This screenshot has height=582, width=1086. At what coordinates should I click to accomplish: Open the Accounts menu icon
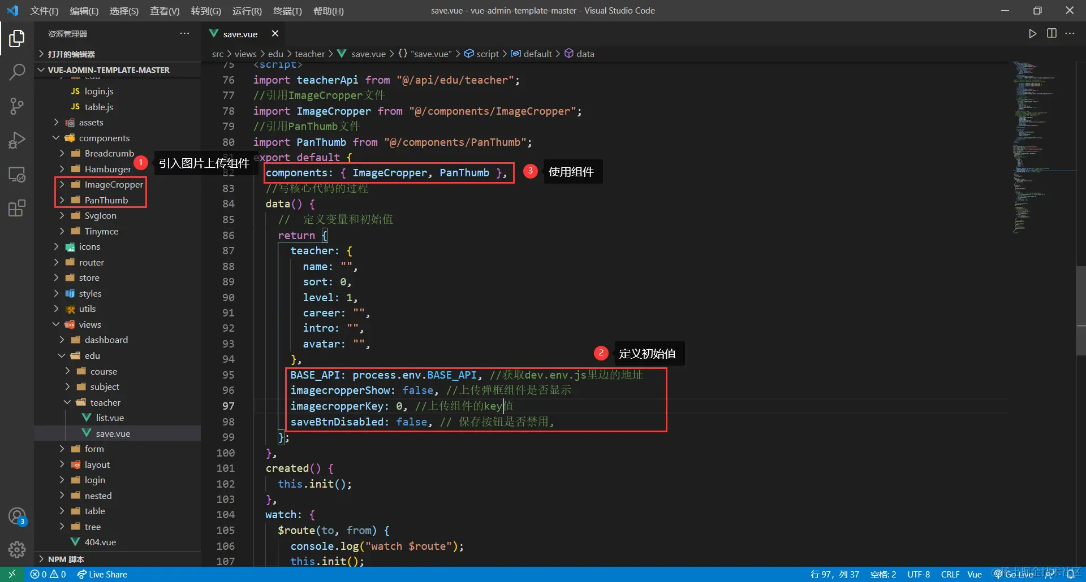coord(17,516)
